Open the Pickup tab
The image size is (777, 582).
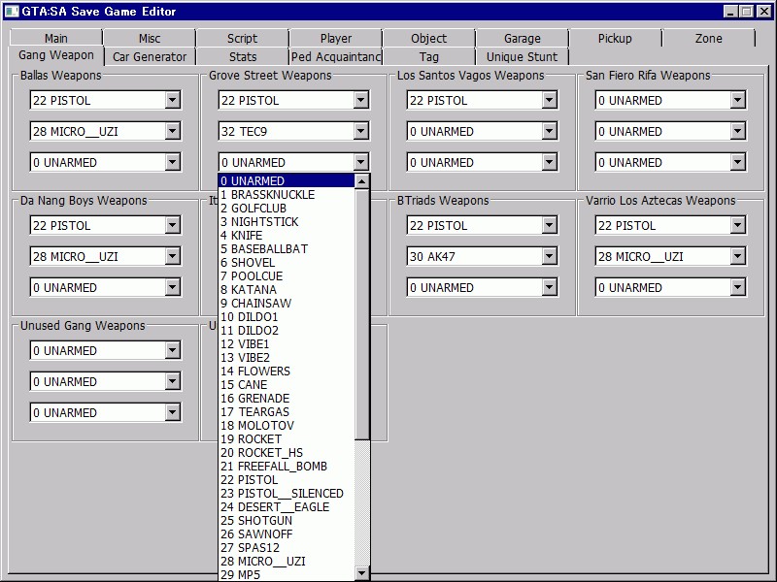tap(615, 38)
